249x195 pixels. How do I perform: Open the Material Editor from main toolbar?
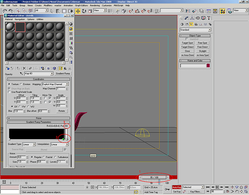click(x=223, y=11)
